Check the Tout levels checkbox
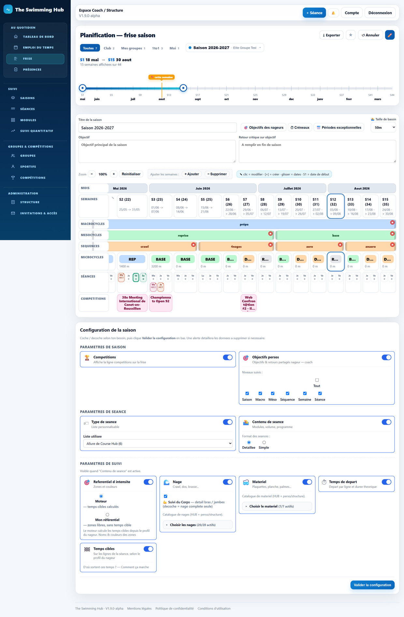Screen dimensions: 404x617 pos(317,380)
